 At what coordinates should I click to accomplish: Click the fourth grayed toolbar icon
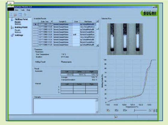pyautogui.click(x=25, y=14)
